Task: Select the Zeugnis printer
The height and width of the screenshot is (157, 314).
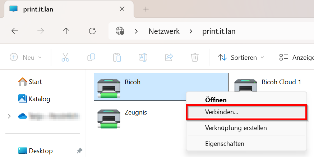Action: coord(136,112)
